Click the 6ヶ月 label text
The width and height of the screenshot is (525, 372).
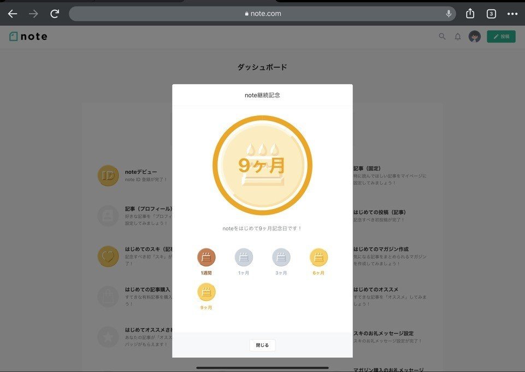coord(318,273)
